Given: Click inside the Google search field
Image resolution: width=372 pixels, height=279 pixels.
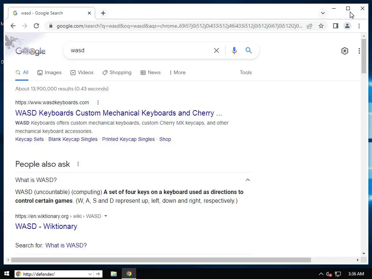Looking at the screenshot, I should click(x=140, y=50).
